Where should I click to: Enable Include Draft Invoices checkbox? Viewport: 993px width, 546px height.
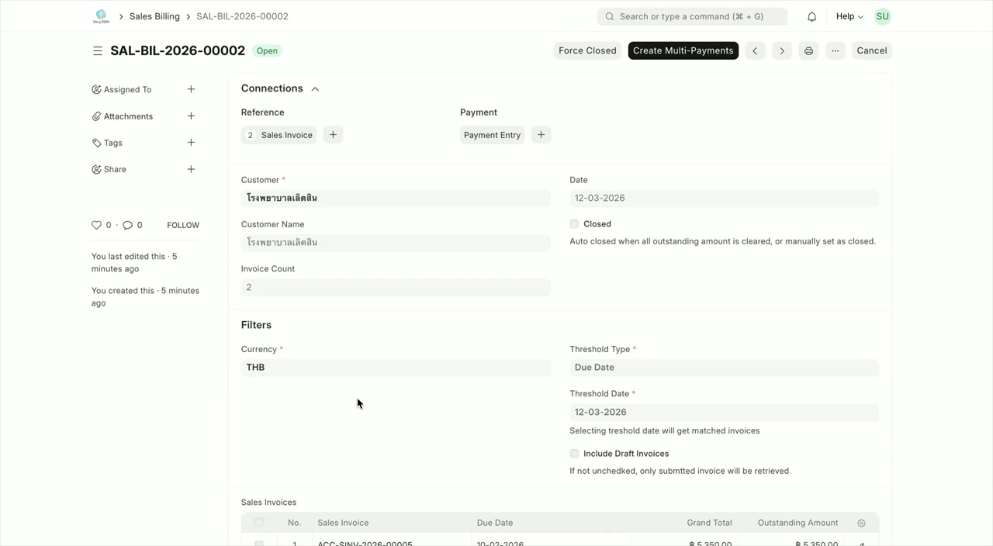[x=574, y=454]
